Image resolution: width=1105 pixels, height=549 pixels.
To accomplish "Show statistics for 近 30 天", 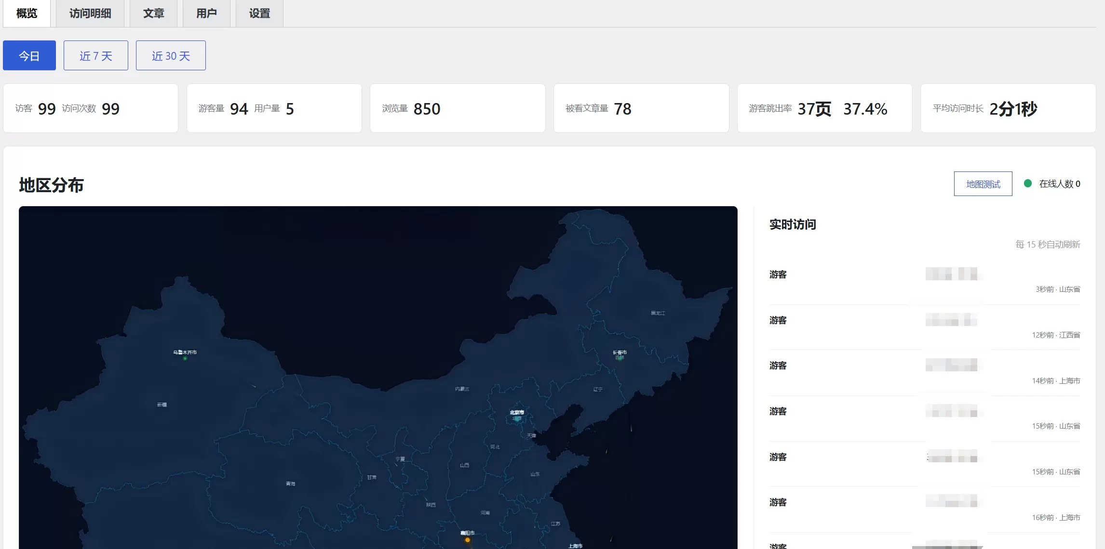I will pyautogui.click(x=171, y=55).
